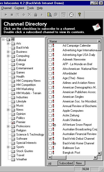104x172 pixels.
Task: Click the grayed-out stacked pages toolbar icon
Action: 56,14
